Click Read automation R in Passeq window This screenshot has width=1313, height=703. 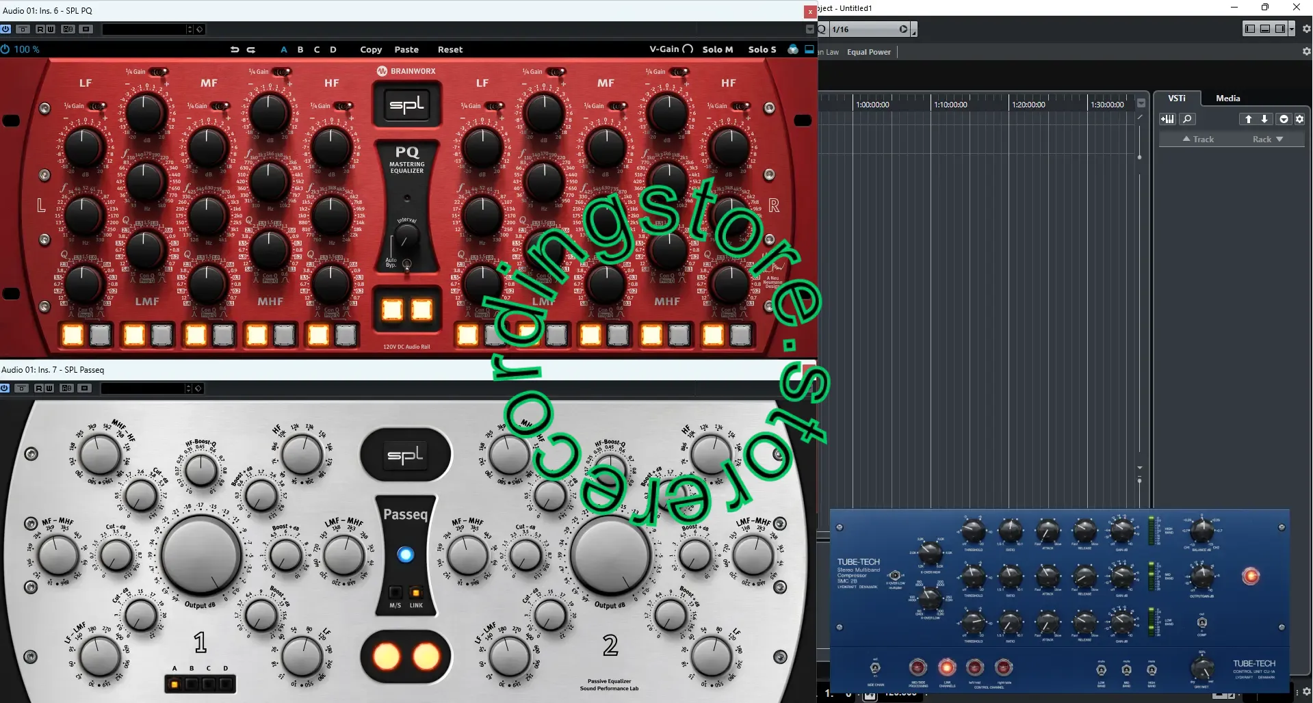[x=39, y=388]
